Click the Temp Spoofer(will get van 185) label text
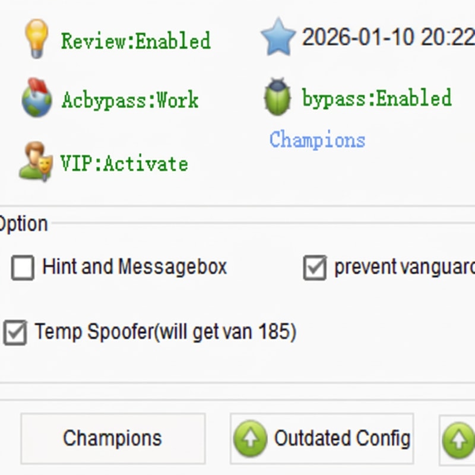 click(x=165, y=332)
